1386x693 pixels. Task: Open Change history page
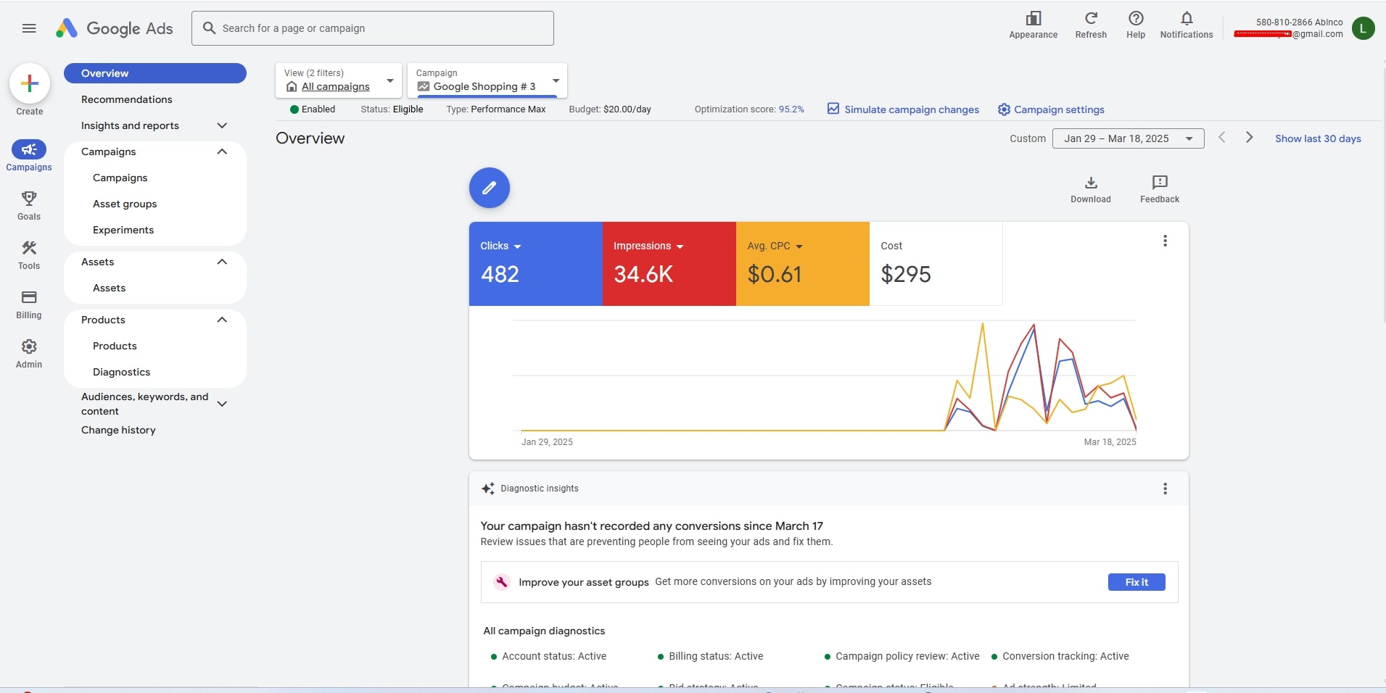click(118, 430)
